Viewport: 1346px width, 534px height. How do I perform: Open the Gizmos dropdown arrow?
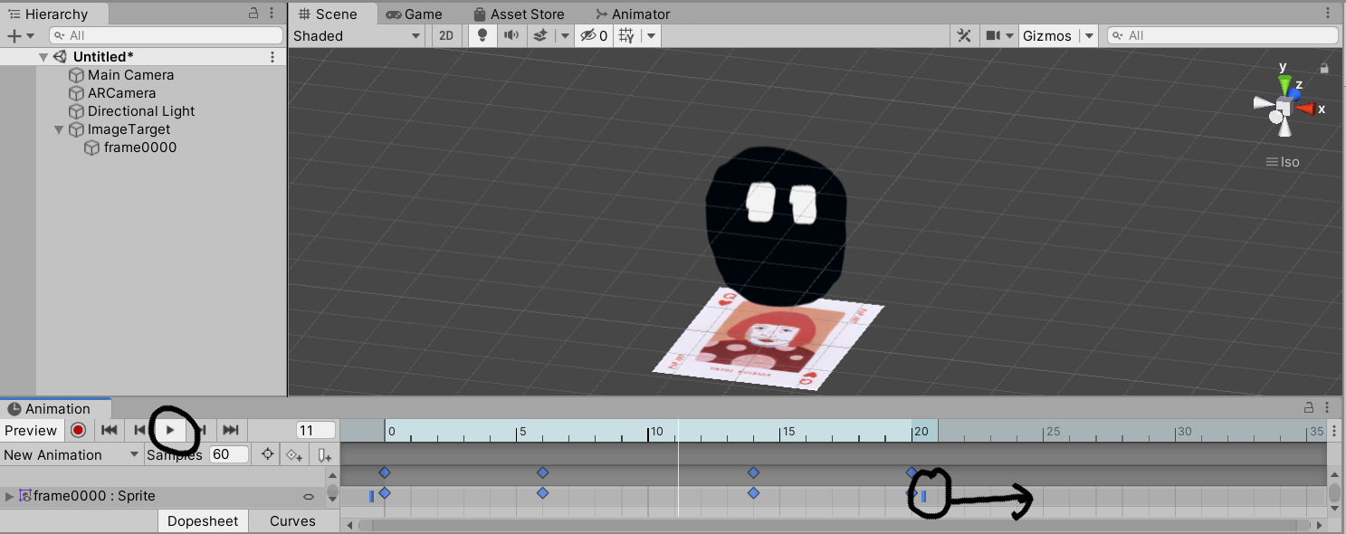(1089, 36)
